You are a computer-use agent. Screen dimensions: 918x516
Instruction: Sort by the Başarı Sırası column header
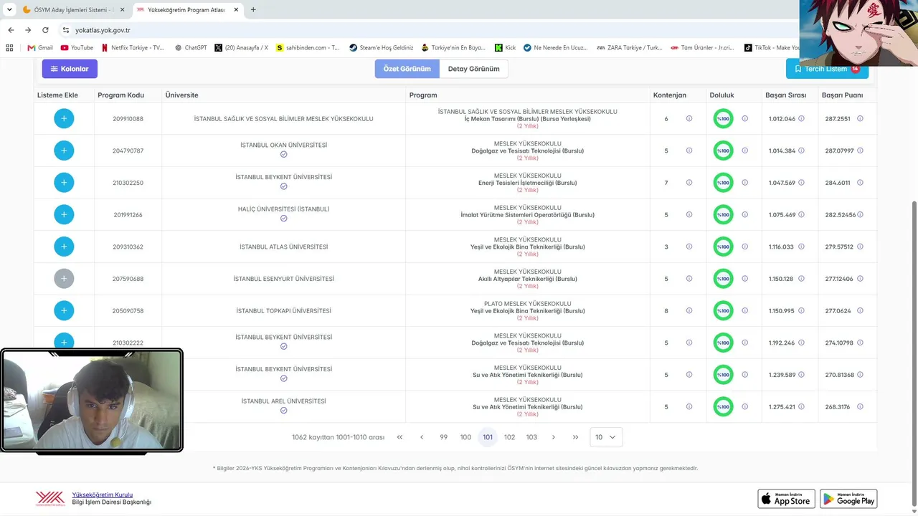tap(786, 95)
